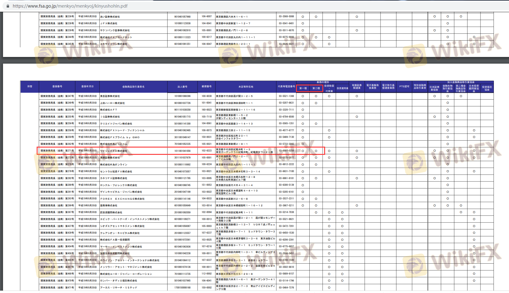The width and height of the screenshot is (509, 293).
Task: Click the fsa.go.jp URL in the address bar
Action: click(x=70, y=6)
